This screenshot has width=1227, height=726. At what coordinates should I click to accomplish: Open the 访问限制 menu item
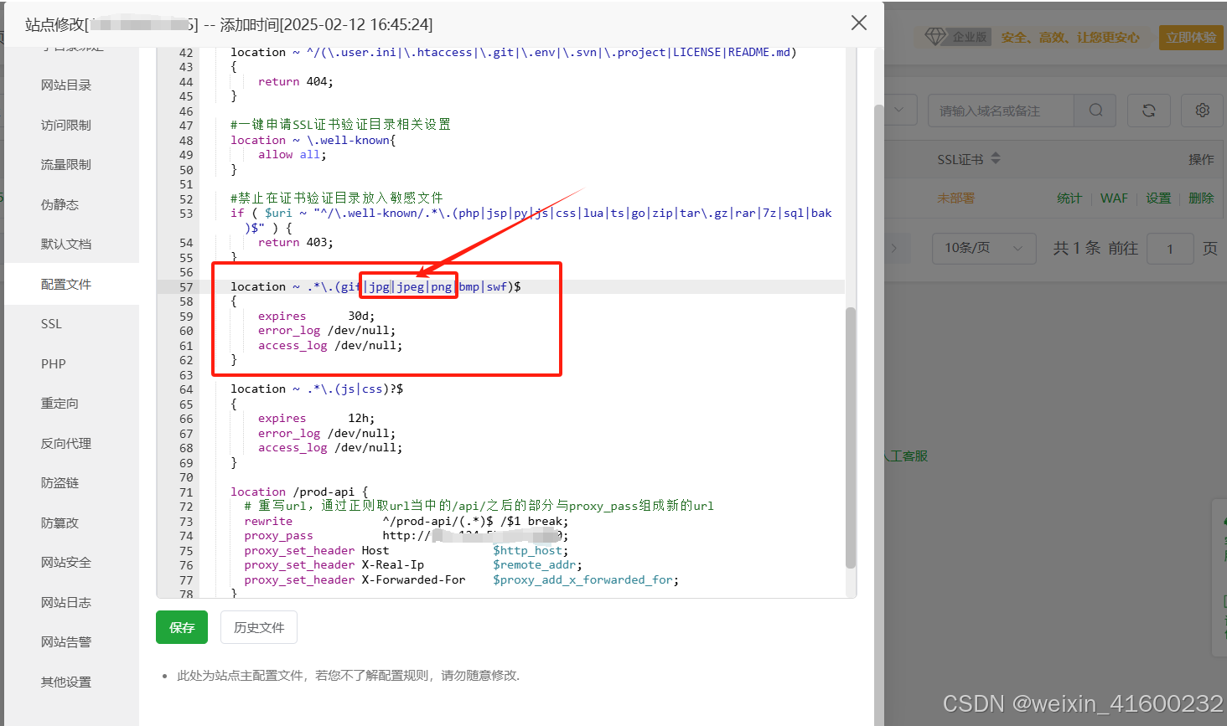point(66,125)
